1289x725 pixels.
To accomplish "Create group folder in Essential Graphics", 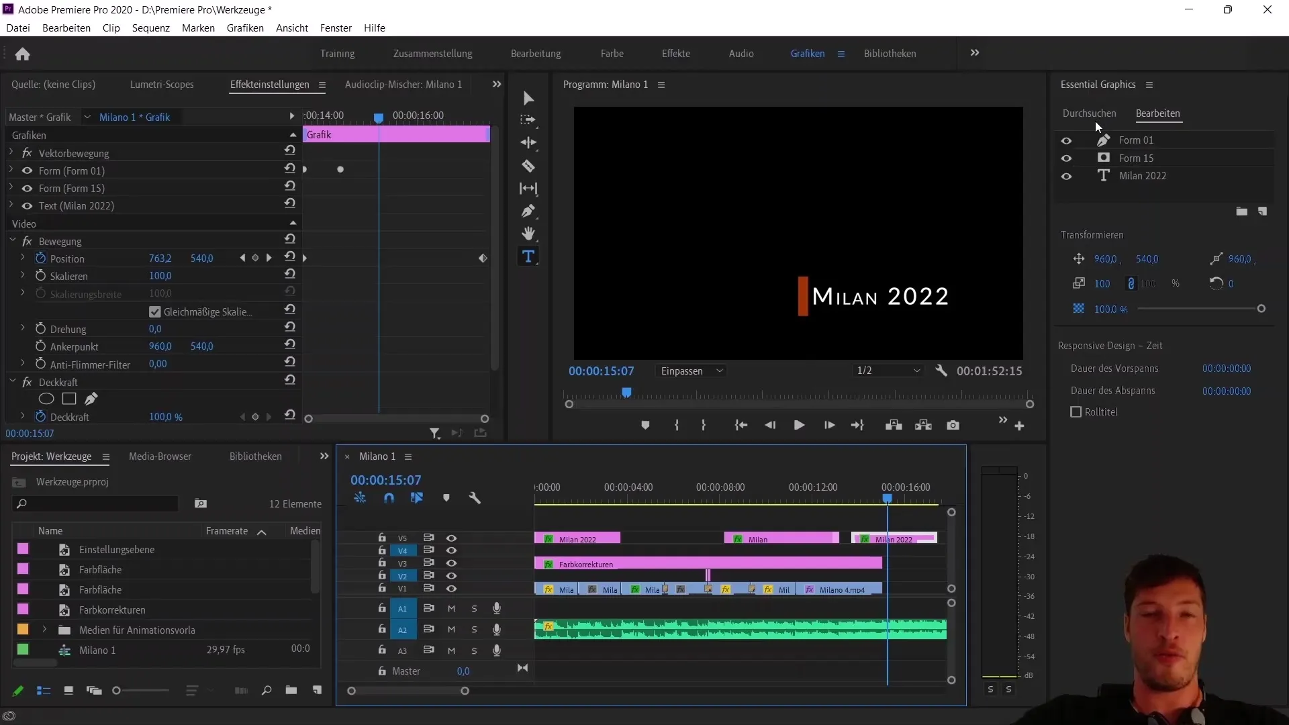I will click(1241, 211).
